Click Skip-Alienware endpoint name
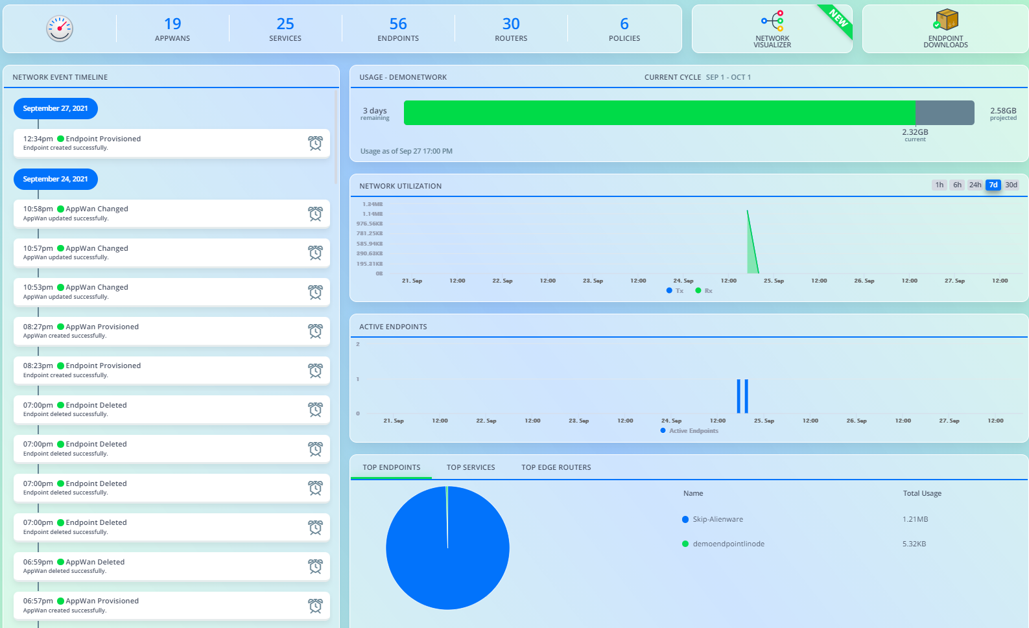Screen dimensions: 1029x628 [x=718, y=519]
